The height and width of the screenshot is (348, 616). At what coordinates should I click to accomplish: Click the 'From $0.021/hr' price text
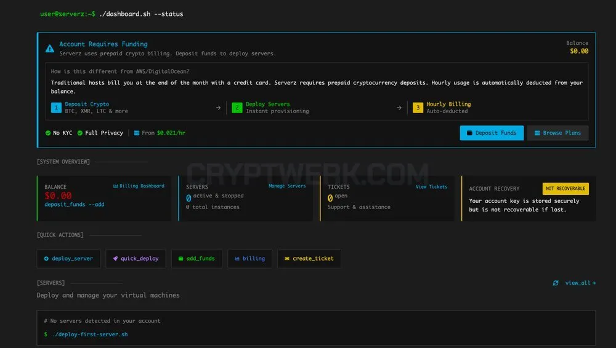tap(163, 133)
